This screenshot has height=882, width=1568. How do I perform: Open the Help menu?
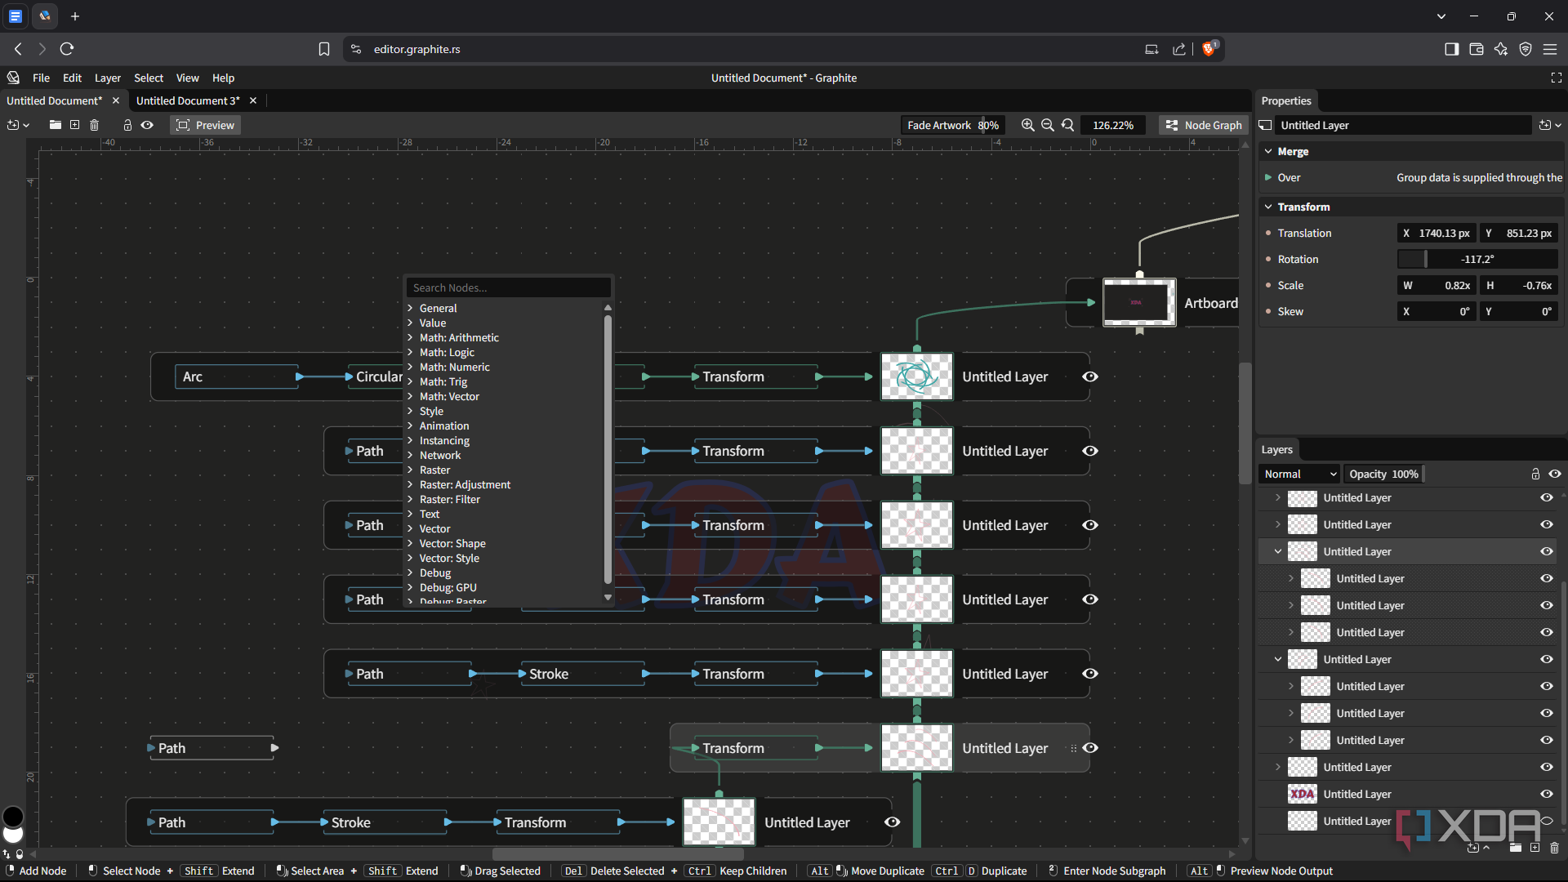223,78
